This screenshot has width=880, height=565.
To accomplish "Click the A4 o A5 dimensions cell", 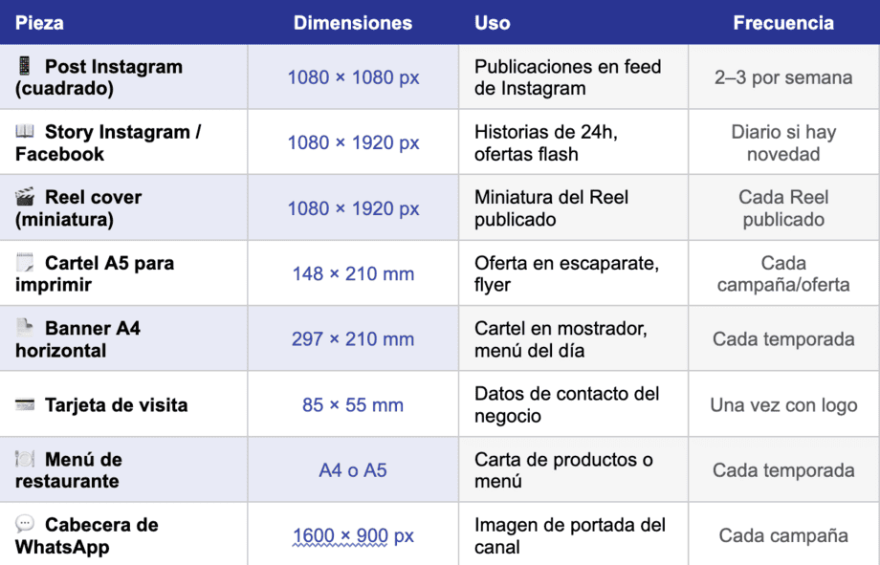I will point(353,469).
